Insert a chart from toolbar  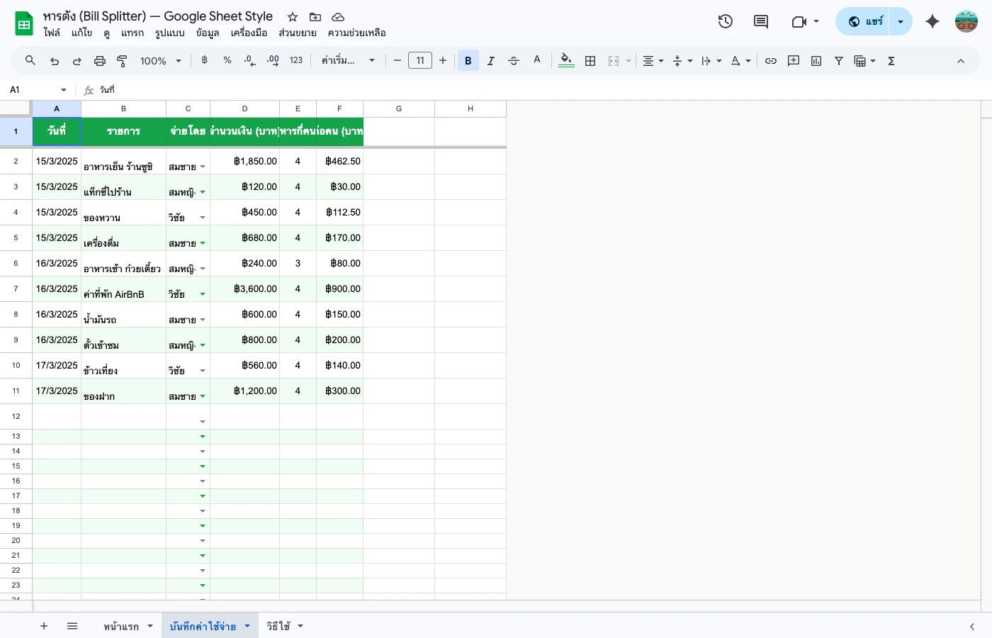pos(816,61)
